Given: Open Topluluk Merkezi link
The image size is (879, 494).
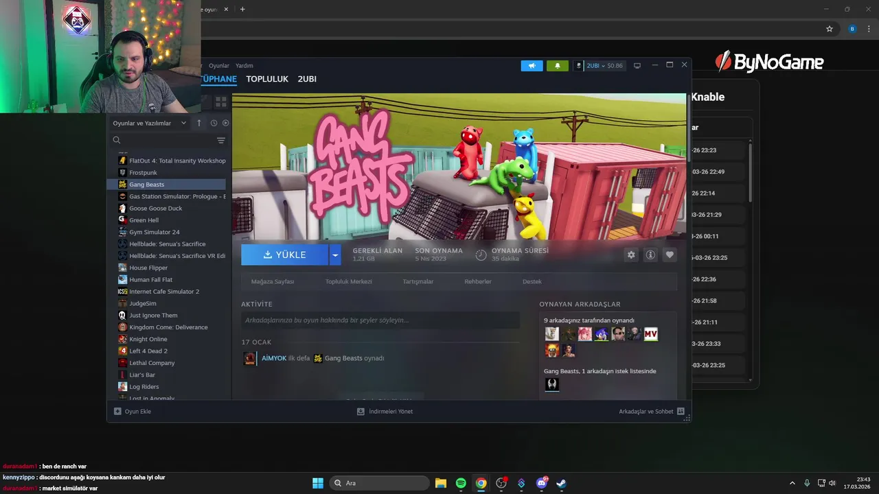Looking at the screenshot, I should pos(349,282).
